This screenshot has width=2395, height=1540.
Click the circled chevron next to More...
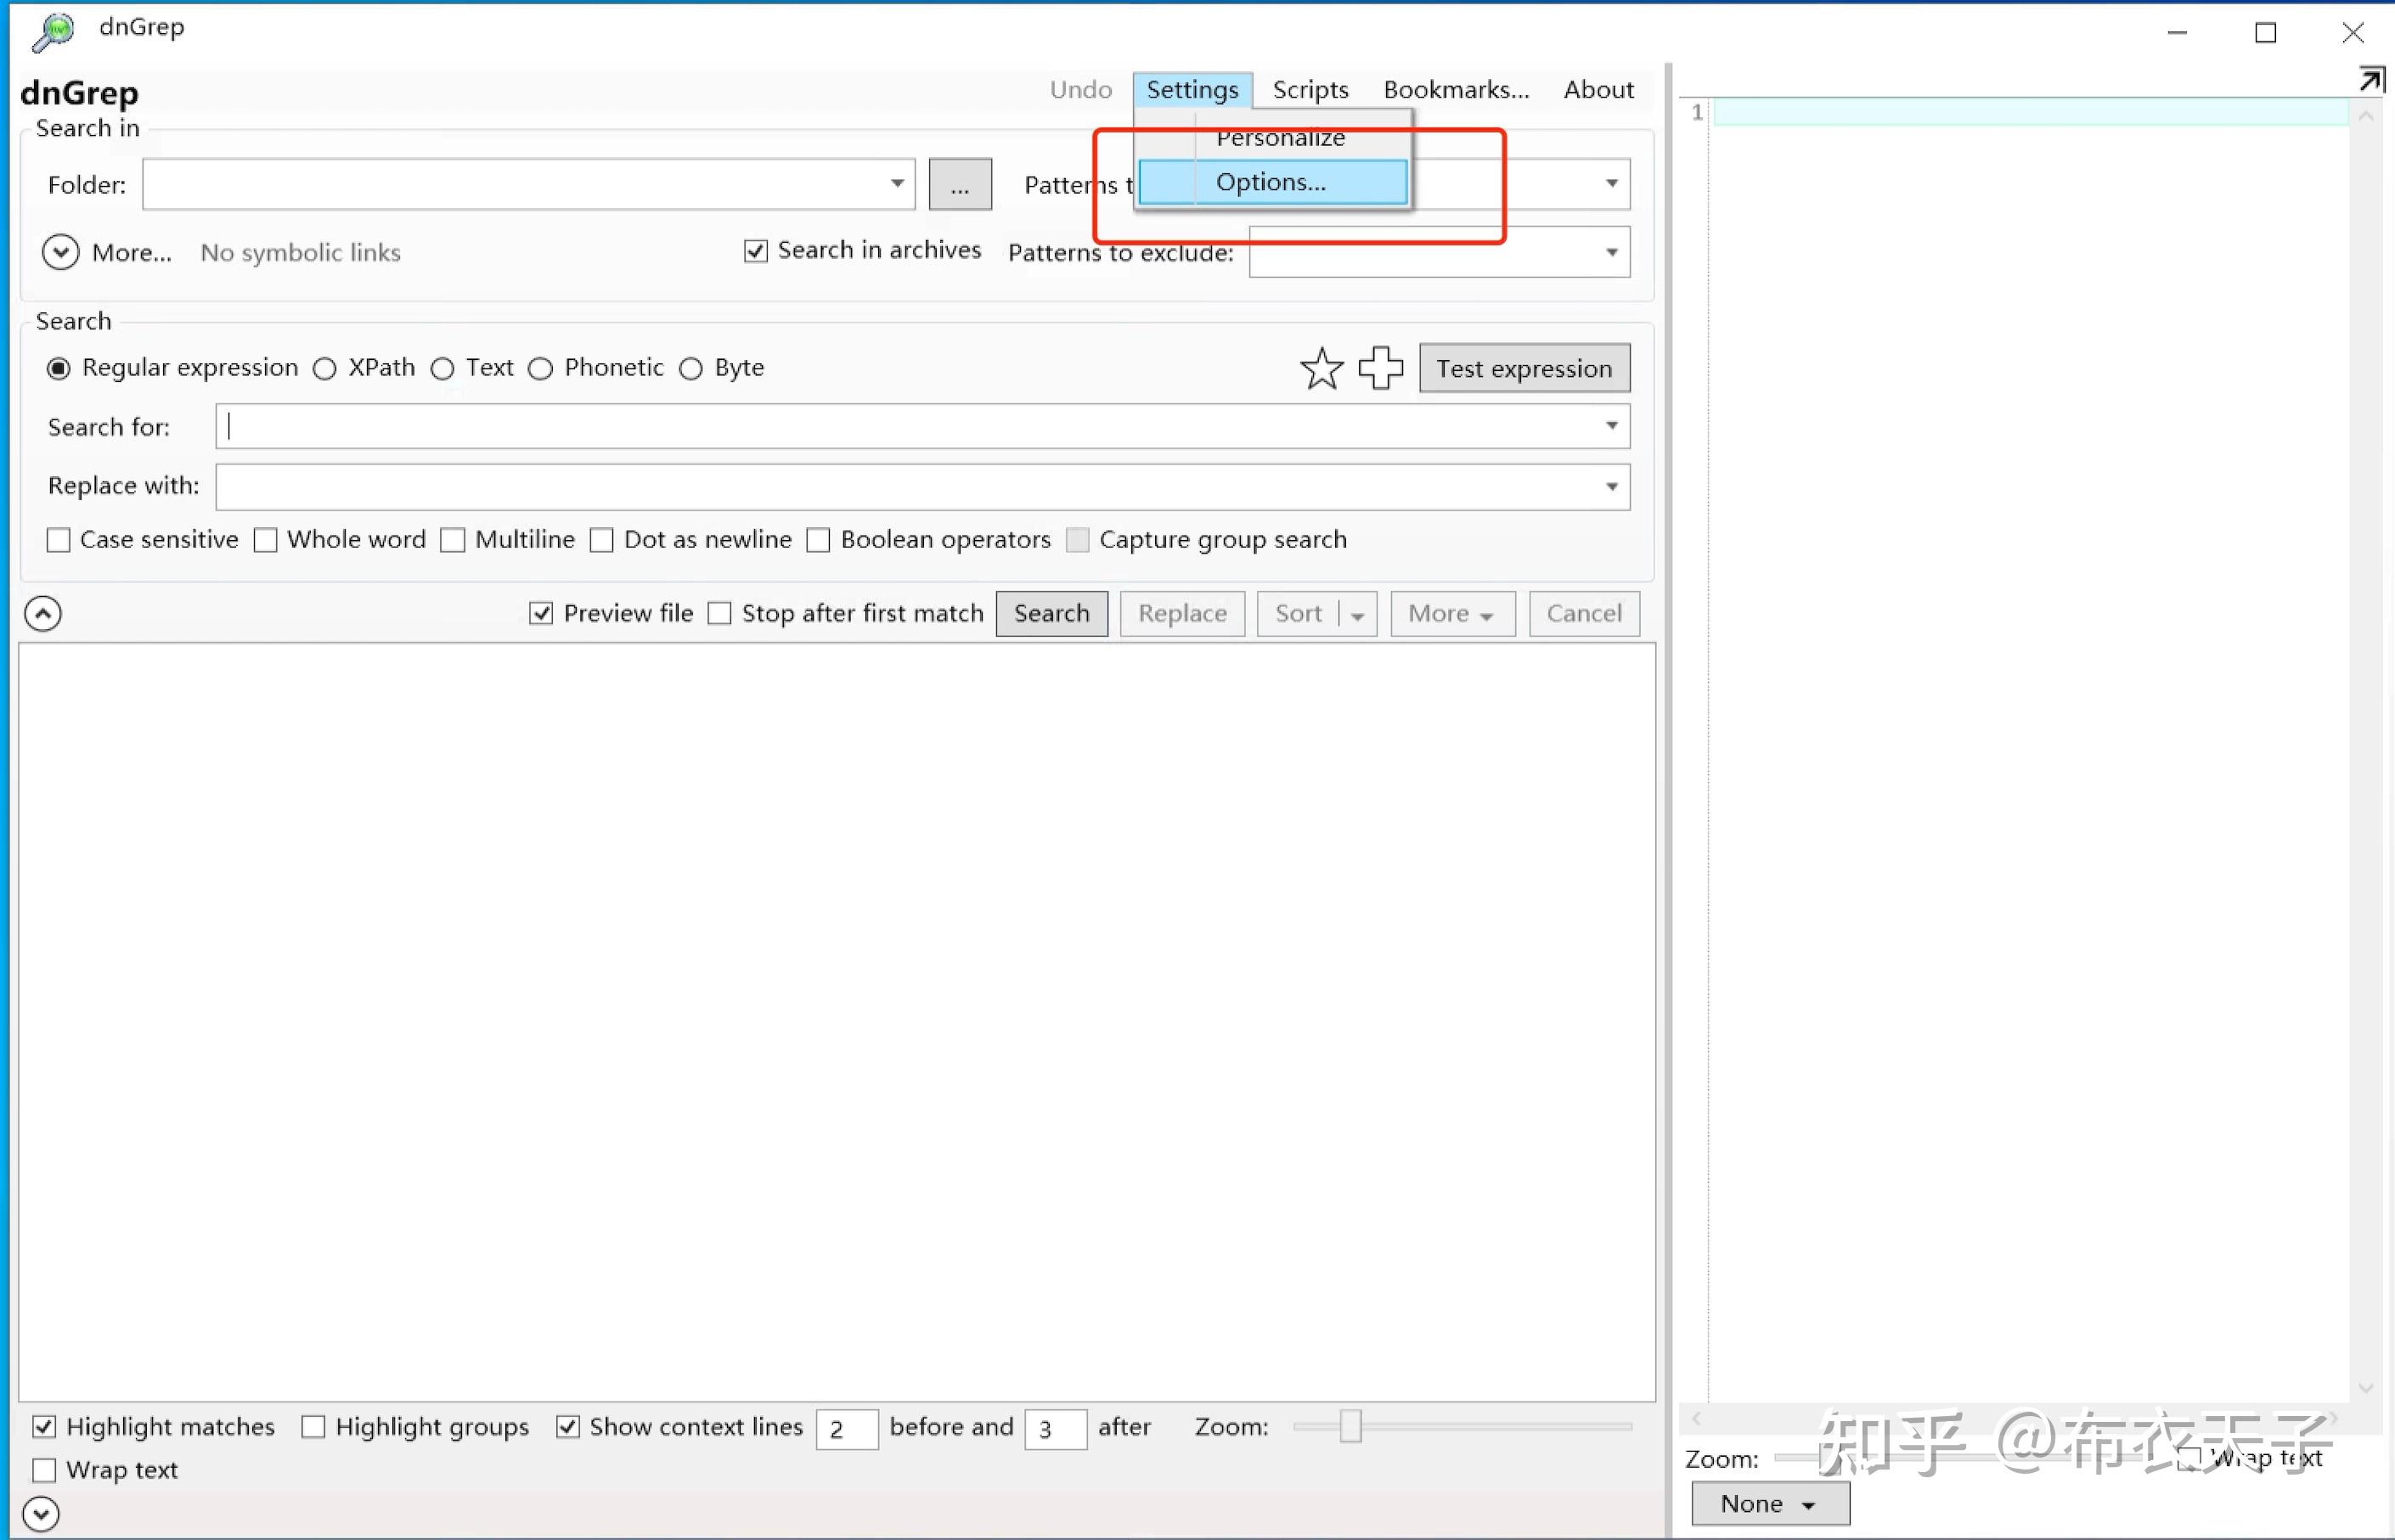tap(60, 252)
